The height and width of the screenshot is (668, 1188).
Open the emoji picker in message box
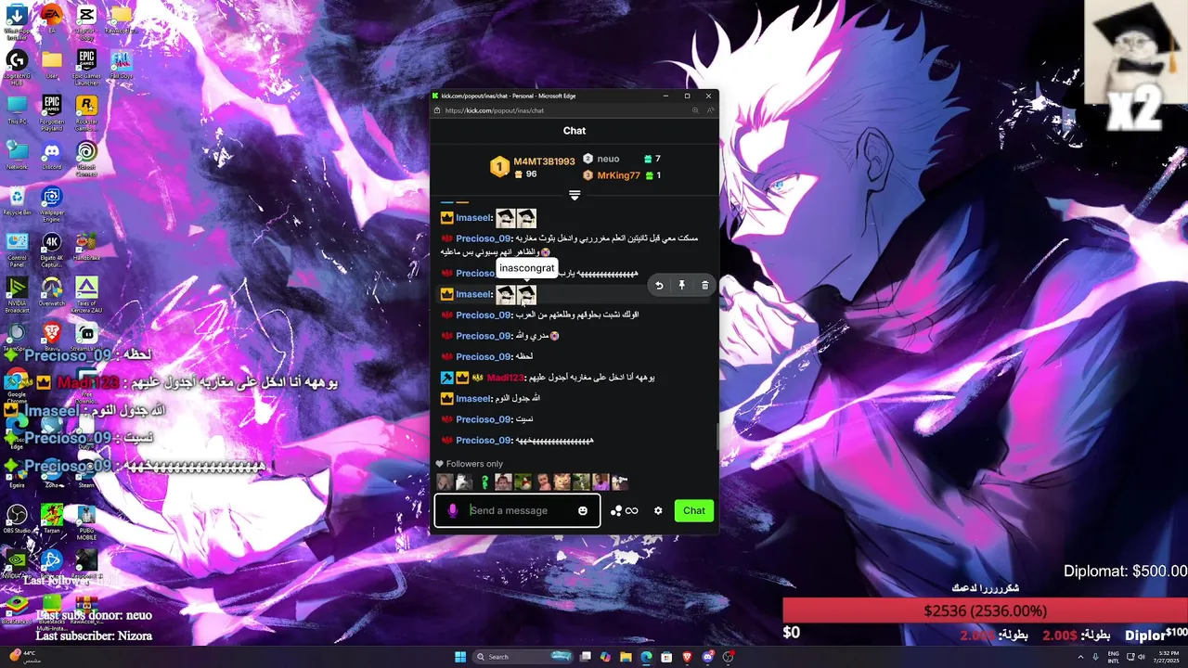pos(583,510)
